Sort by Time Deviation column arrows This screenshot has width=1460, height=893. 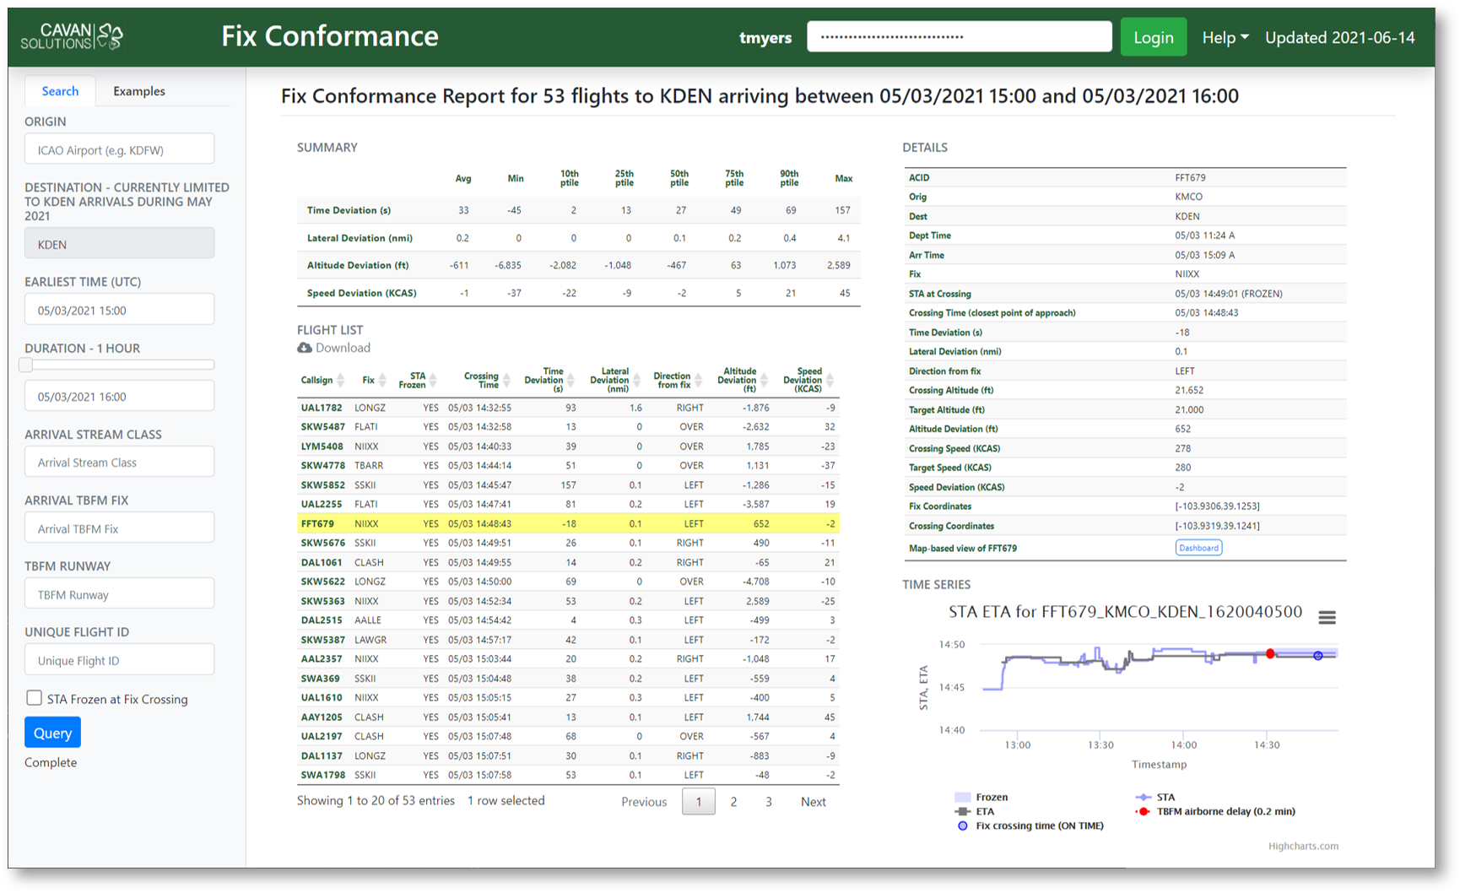point(570,381)
